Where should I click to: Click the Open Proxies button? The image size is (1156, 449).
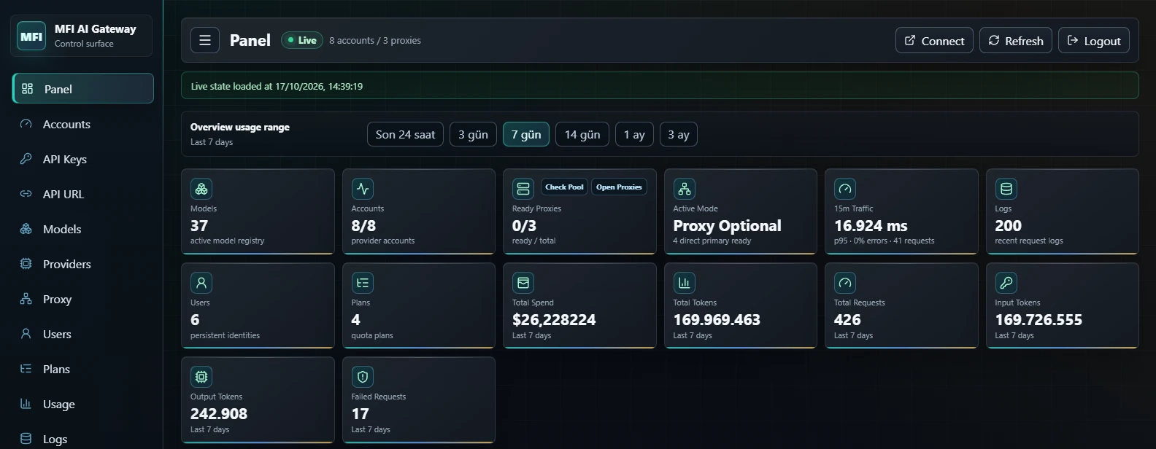(619, 187)
